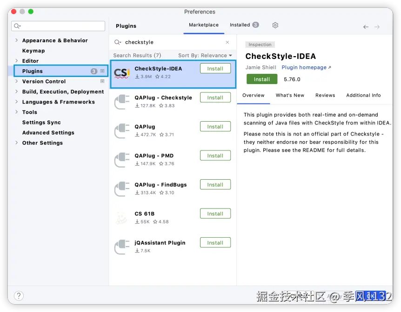Screen dimensions: 401x312
Task: Expand Languages & Frameworks settings
Action: [17, 102]
